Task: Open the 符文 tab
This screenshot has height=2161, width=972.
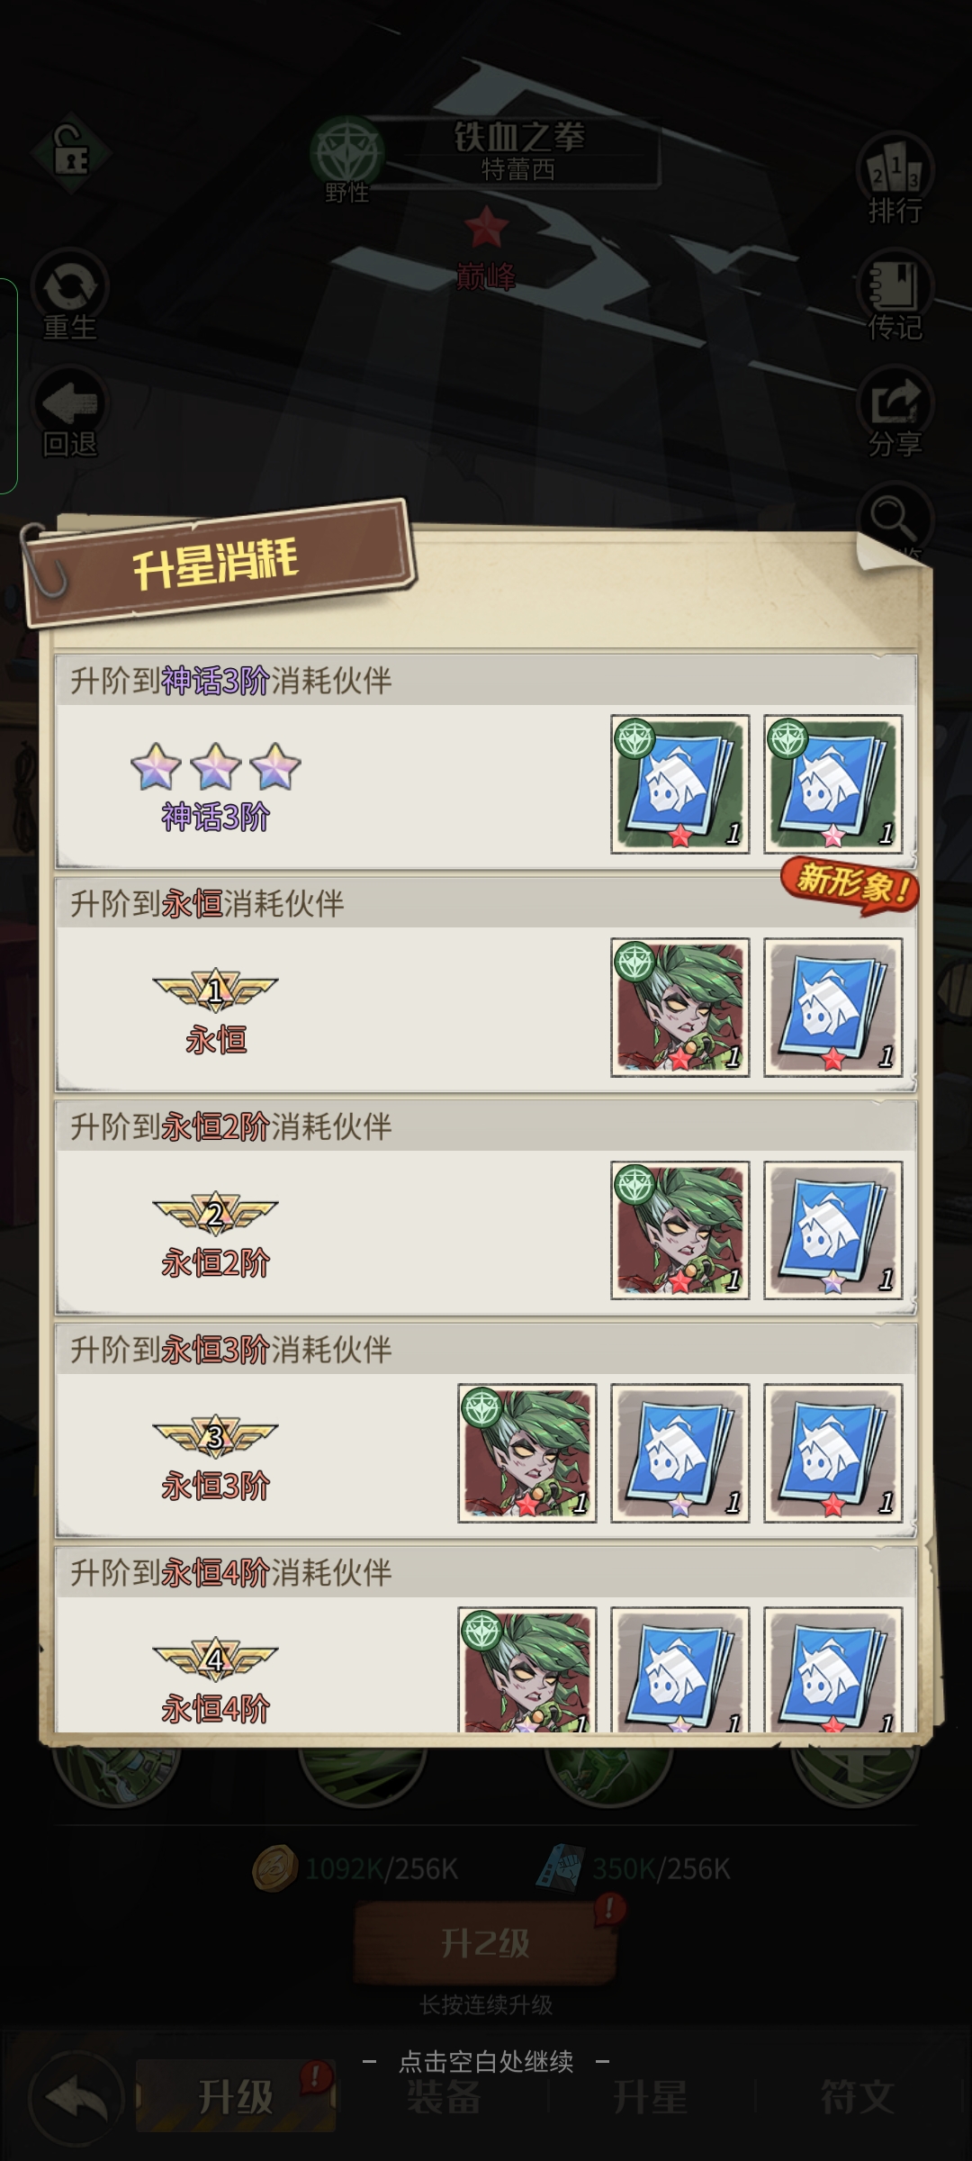Action: coord(857,2097)
